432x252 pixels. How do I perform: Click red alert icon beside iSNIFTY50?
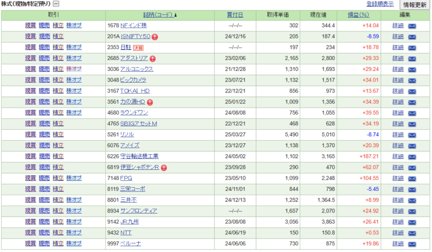(155, 37)
